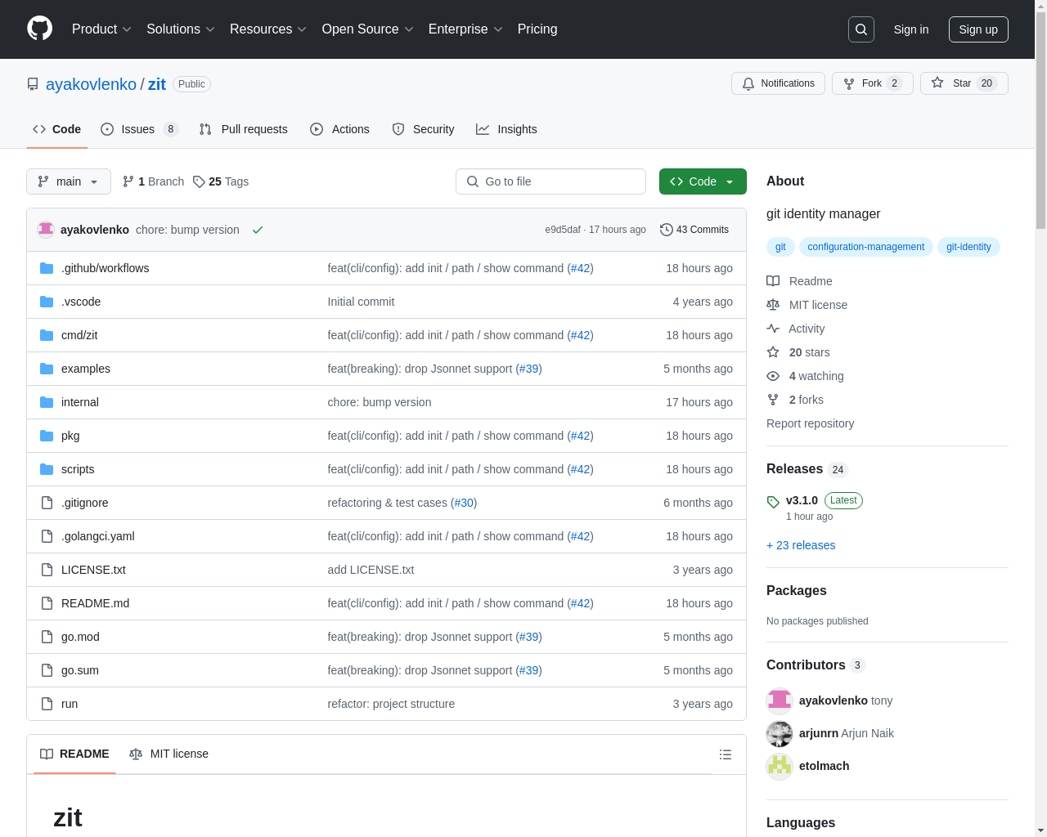The width and height of the screenshot is (1047, 837).
Task: Click the cmd/zit folder icon
Action: (x=47, y=335)
